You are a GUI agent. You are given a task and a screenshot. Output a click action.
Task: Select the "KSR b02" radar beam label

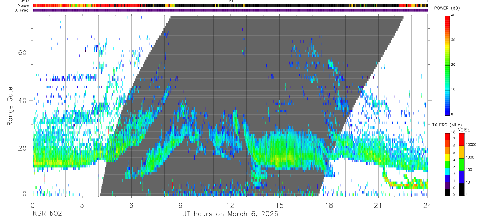click(x=47, y=214)
